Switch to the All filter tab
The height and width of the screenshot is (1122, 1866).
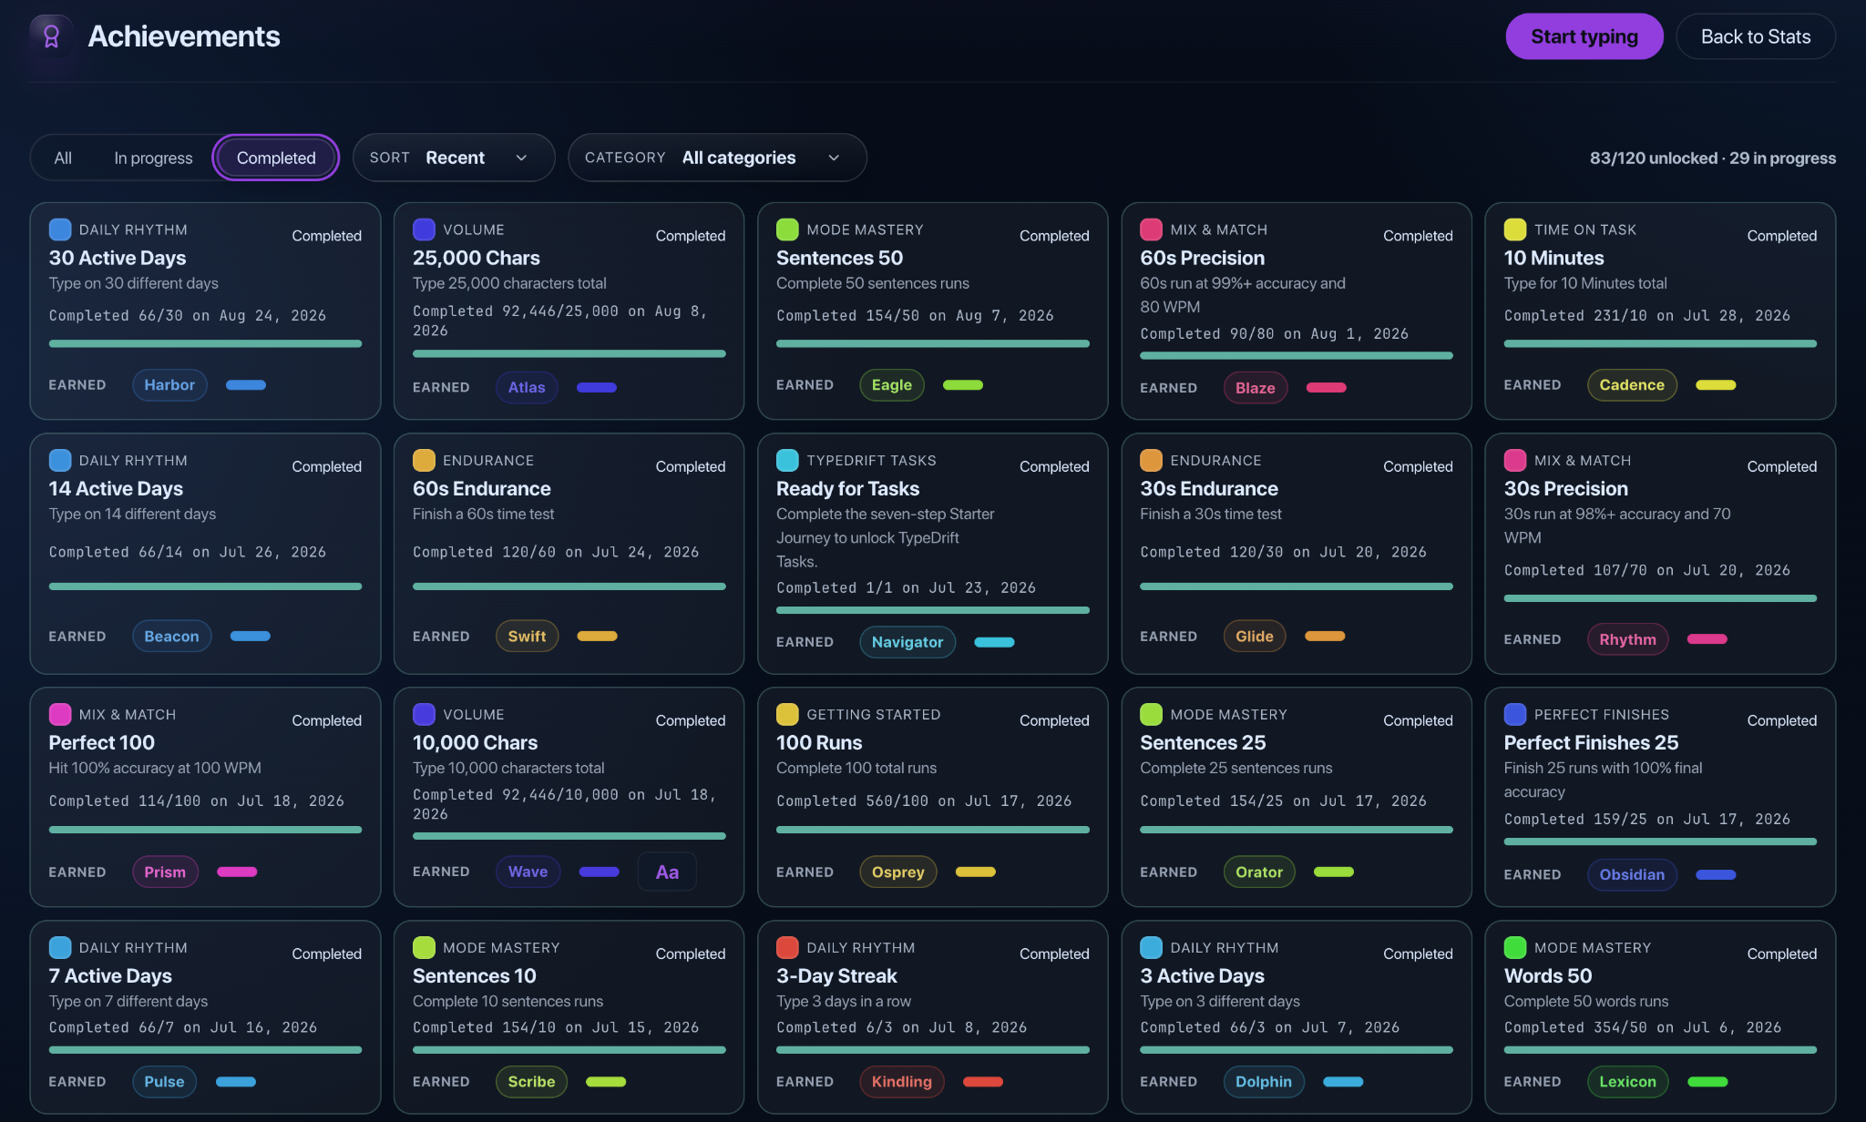(63, 158)
